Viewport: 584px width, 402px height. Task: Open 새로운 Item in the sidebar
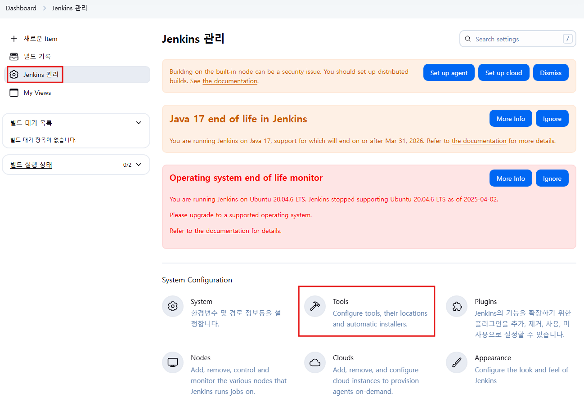(40, 39)
